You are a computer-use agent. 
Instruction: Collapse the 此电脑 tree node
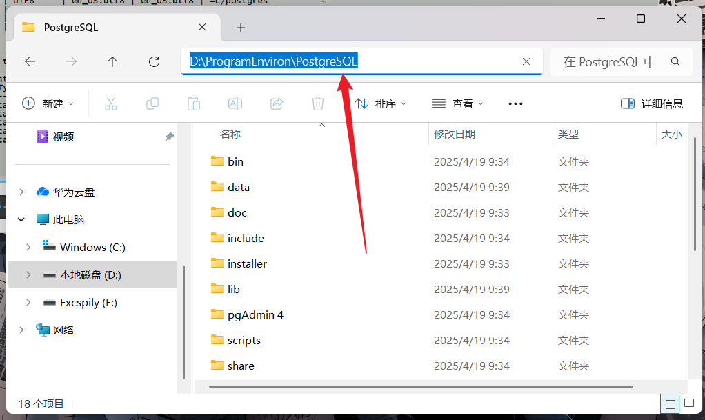21,219
